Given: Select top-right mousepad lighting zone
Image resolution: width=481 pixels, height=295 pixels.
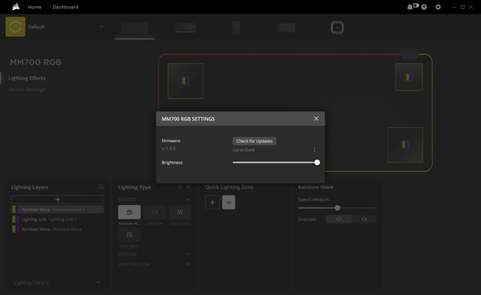Looking at the screenshot, I should point(409,77).
